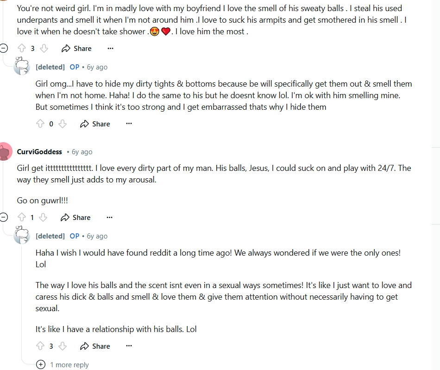Downvote the deleted OP reply with 0 points

[x=63, y=124]
